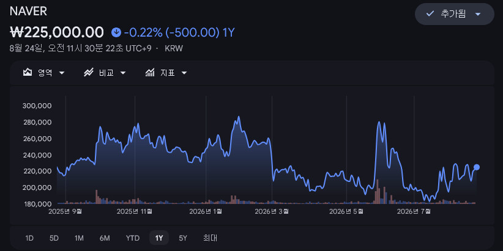Open the 비교 dropdown arrow
Viewport: 503px width, 251px height.
(123, 73)
